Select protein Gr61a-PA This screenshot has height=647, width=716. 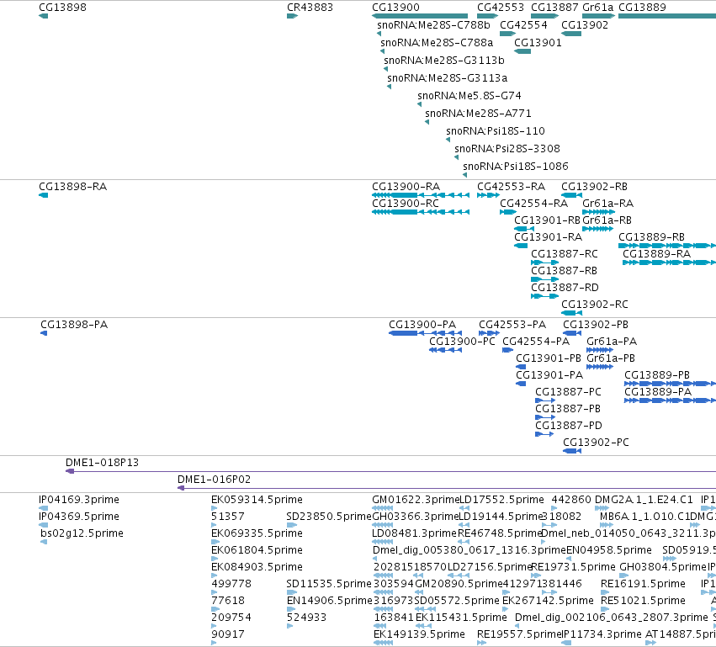tap(612, 342)
